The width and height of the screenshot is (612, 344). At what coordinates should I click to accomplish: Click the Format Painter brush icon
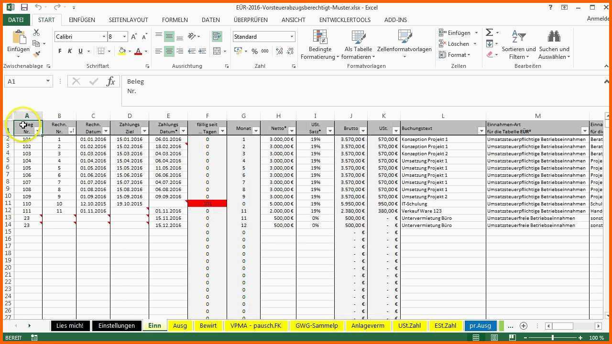(x=36, y=54)
